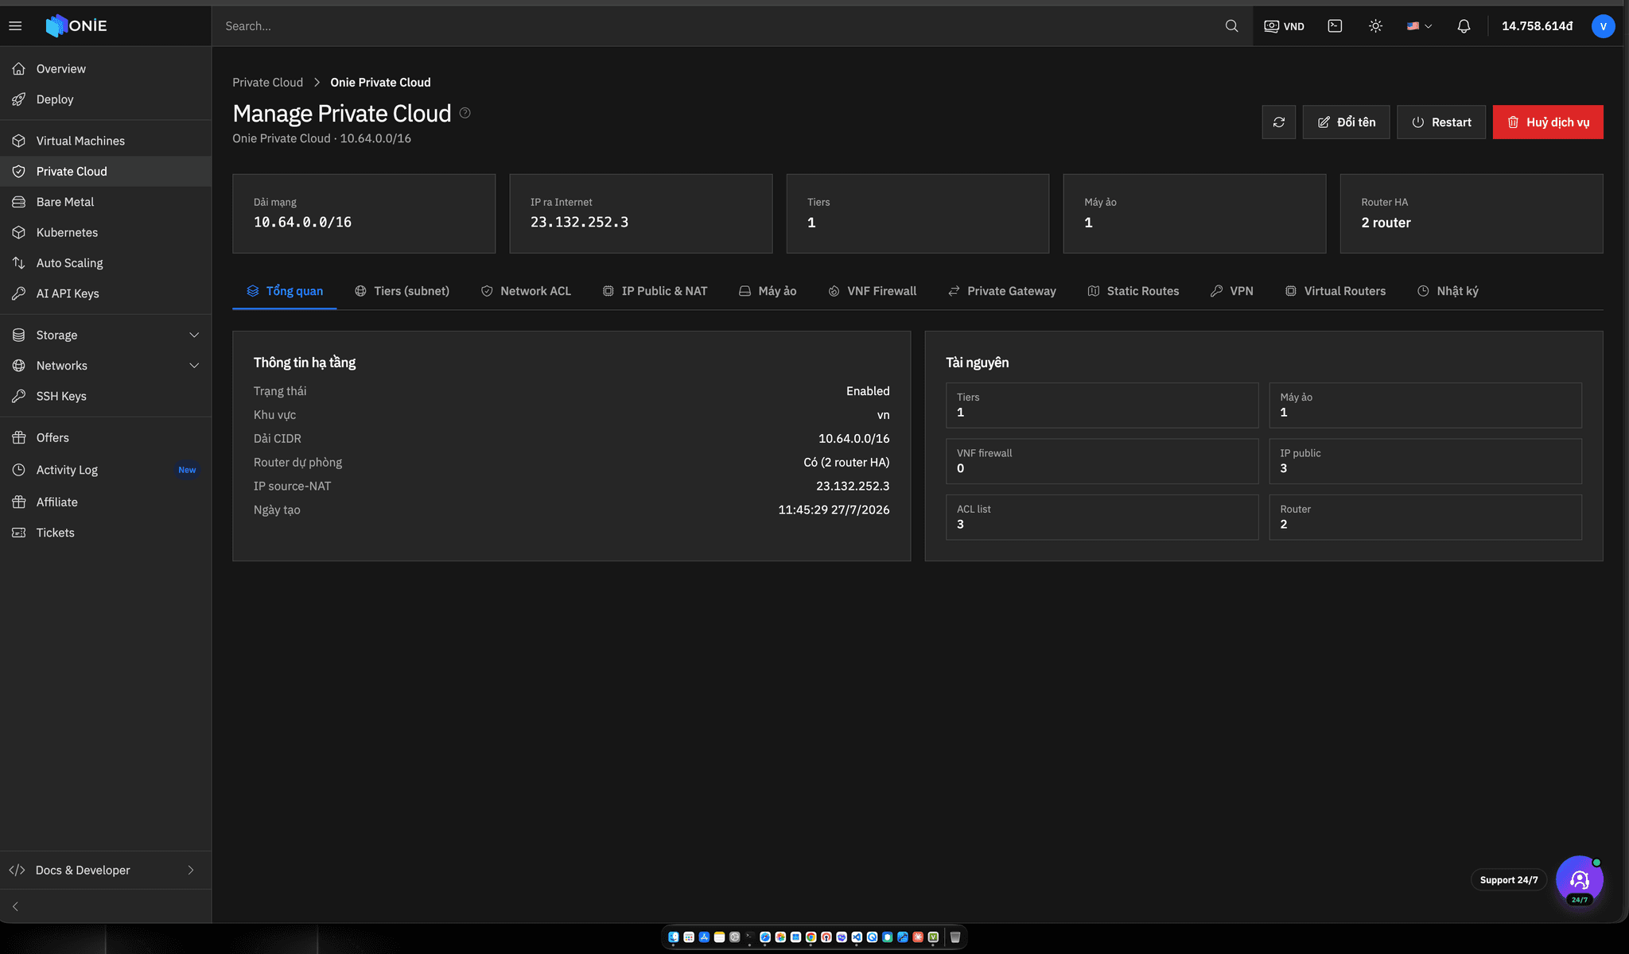Click the Đổi tên button
The width and height of the screenshot is (1629, 954).
tap(1346, 122)
